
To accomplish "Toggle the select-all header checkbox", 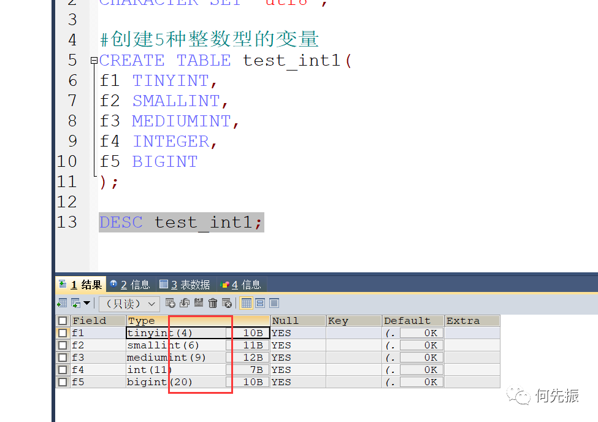I will [x=63, y=321].
